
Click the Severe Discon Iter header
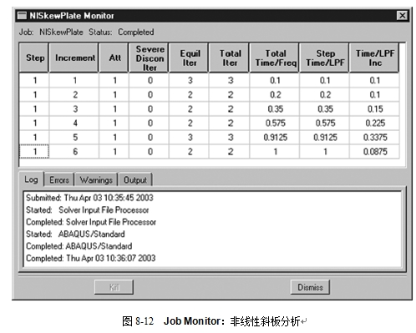coord(150,58)
